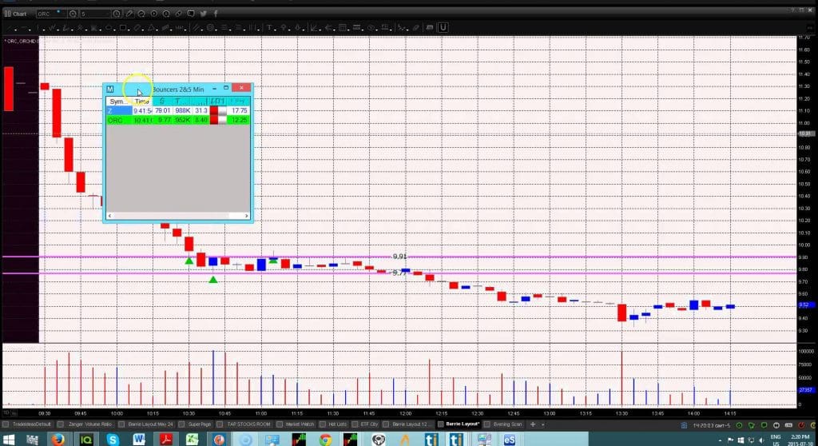The height and width of the screenshot is (446, 818).
Task: Toggle checkbox beside Zanger Volume Ratio tab
Action: [x=61, y=424]
